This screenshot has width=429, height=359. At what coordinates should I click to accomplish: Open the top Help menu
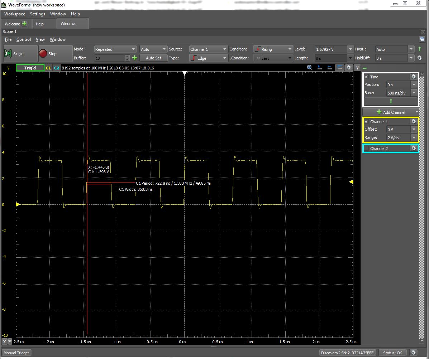coord(75,14)
